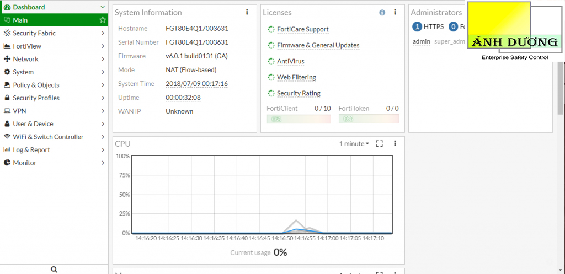565x274 pixels.
Task: Click the Main dashboard monitor icon
Action: click(x=7, y=20)
